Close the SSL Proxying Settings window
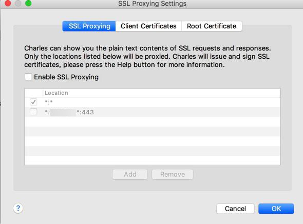Screen dimensions: 303x224 tap(8, 3)
